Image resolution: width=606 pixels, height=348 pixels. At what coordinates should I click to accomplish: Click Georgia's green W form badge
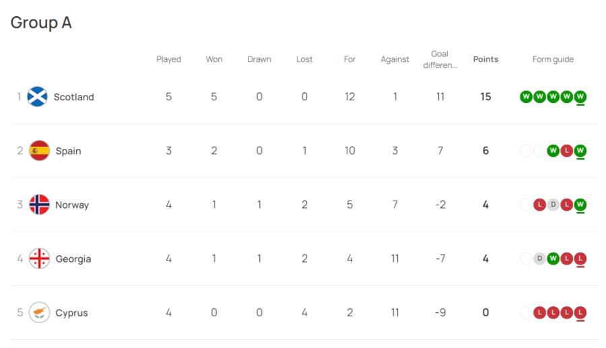tap(553, 258)
